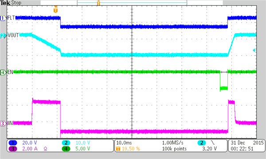The image size is (266, 159).
Task: Click the EN channel label
Action: click(x=10, y=72)
